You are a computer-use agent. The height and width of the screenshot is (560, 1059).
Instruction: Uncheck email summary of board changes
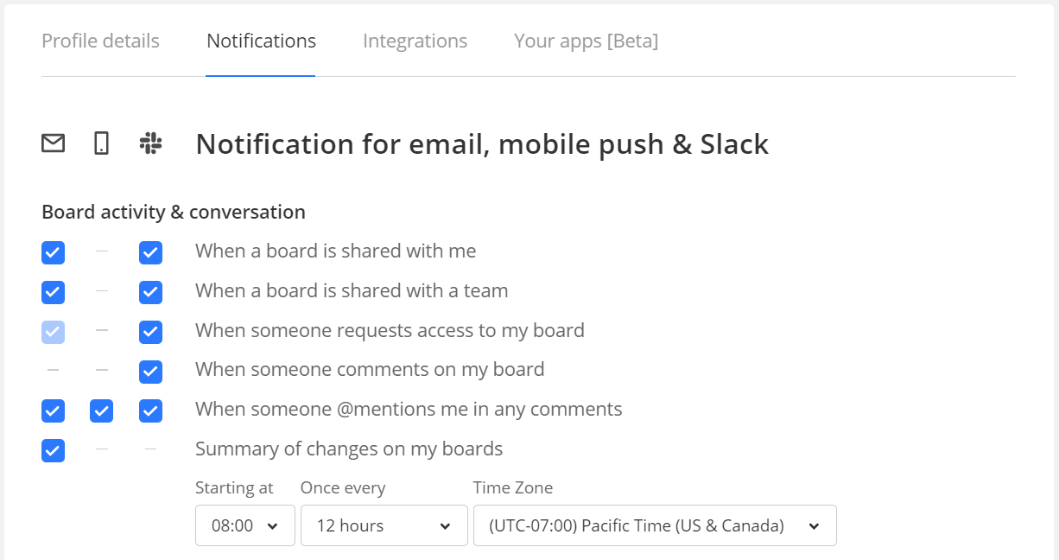pyautogui.click(x=53, y=451)
